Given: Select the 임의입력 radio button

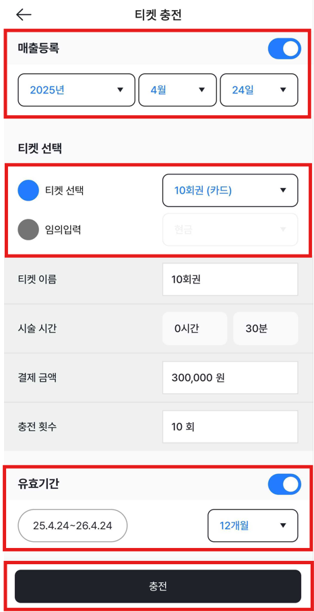Looking at the screenshot, I should tap(28, 230).
